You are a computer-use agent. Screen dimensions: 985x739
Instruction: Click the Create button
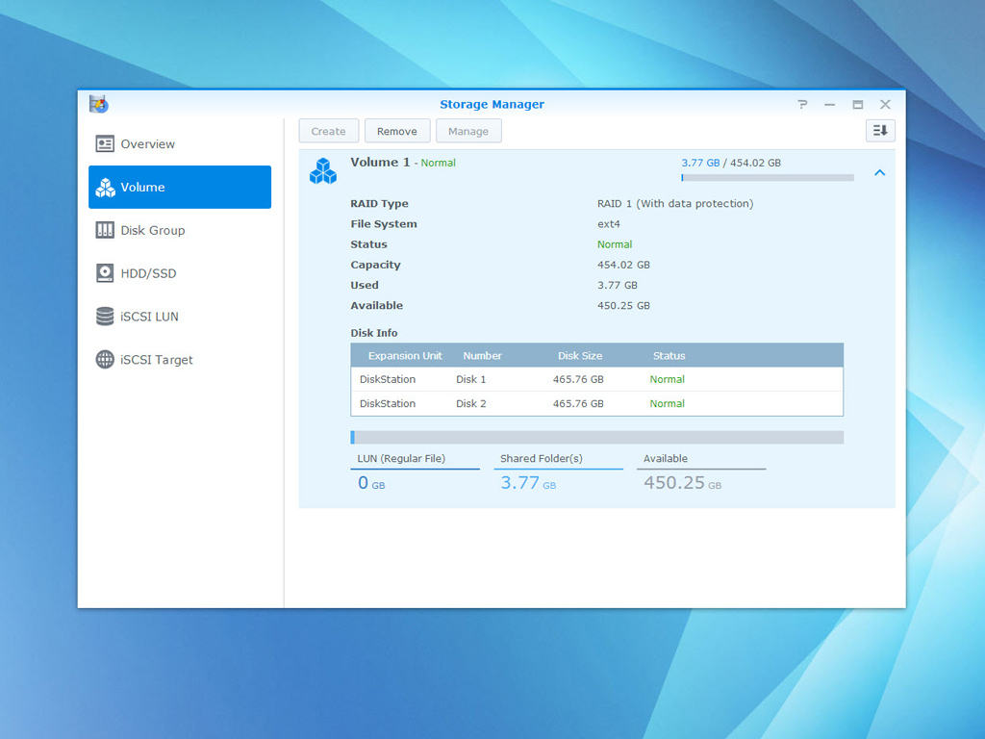click(x=329, y=131)
